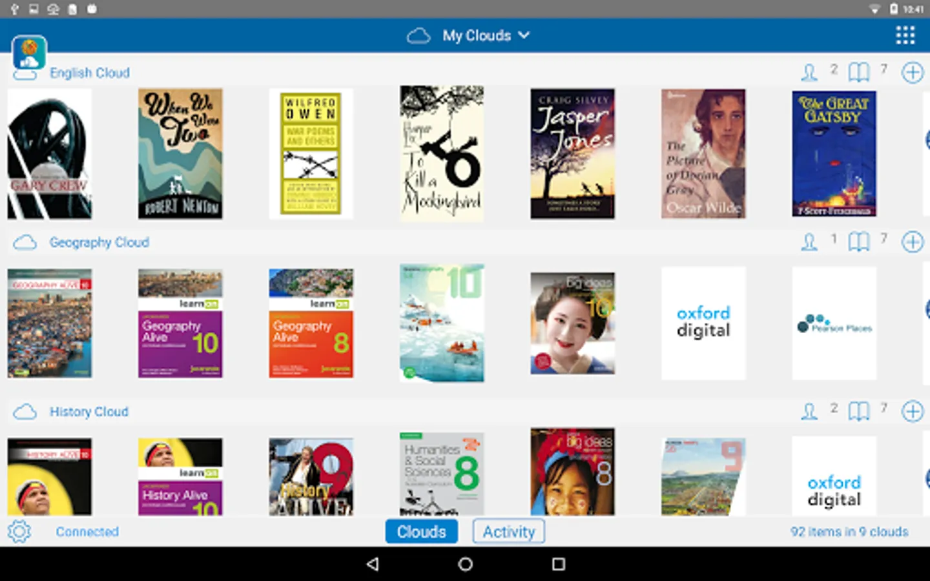Tap the Wi-Fi status icon
Viewport: 930px width, 581px height.
874,9
